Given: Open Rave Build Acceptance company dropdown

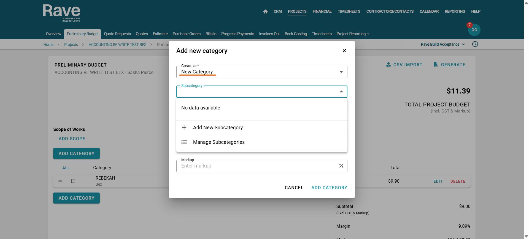Looking at the screenshot, I should [443, 44].
